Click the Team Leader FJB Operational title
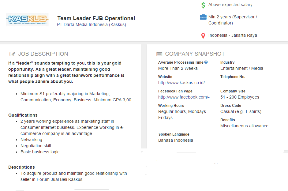Image resolution: width=288 pixels, height=191 pixels. [x=96, y=18]
